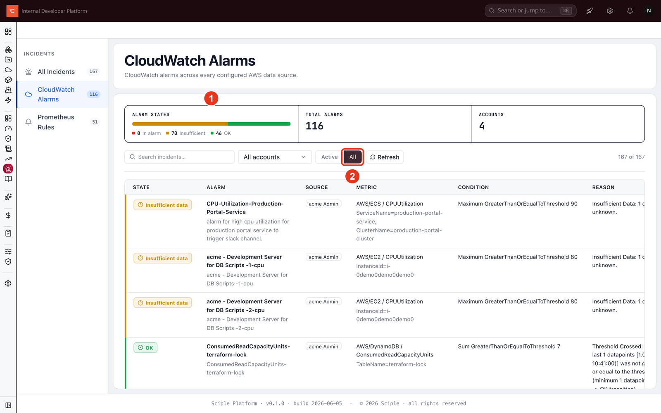Click the 167 of 167 count text
Viewport: 661px width, 413px height.
click(x=631, y=157)
